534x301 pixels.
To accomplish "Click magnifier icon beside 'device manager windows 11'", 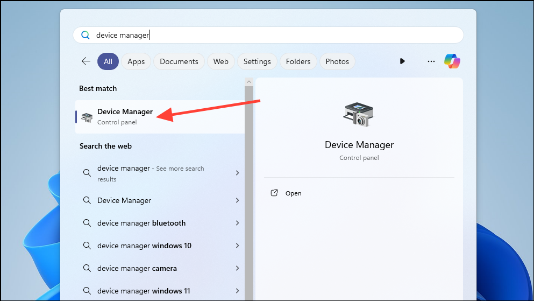I will (x=87, y=291).
